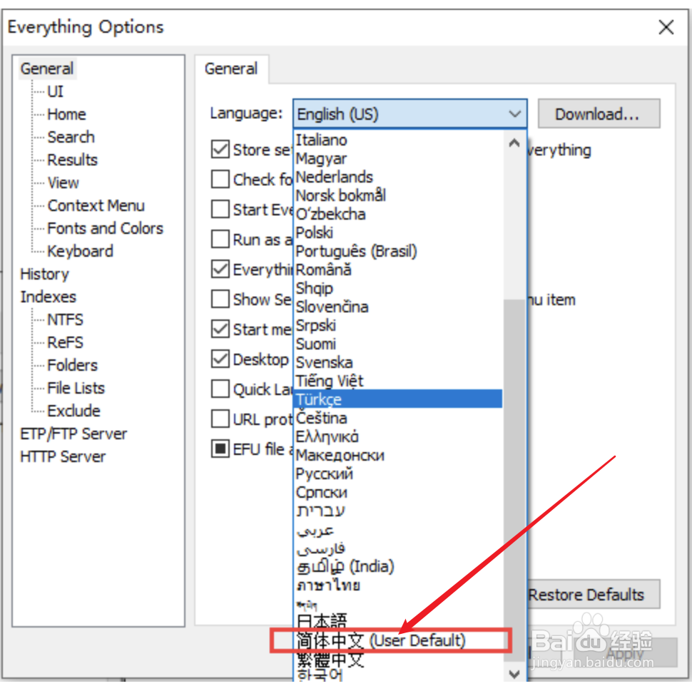
Task: Open the Context Menu options page
Action: [96, 205]
